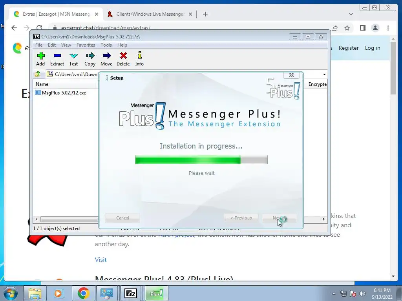Screen dimensions: 402x301
Task: Open Windows Explorer from taskbar
Action: tap(35, 293)
